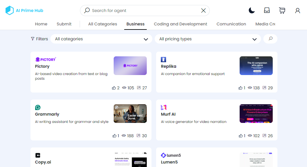Switch to the Comunication tab
307x167 pixels.
231,24
